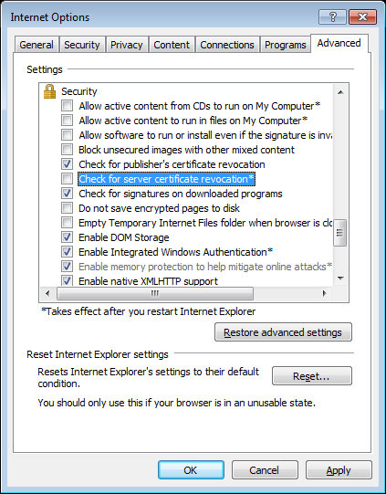Click the horizontal scroll right arrow
386x494 pixels.
325,294
